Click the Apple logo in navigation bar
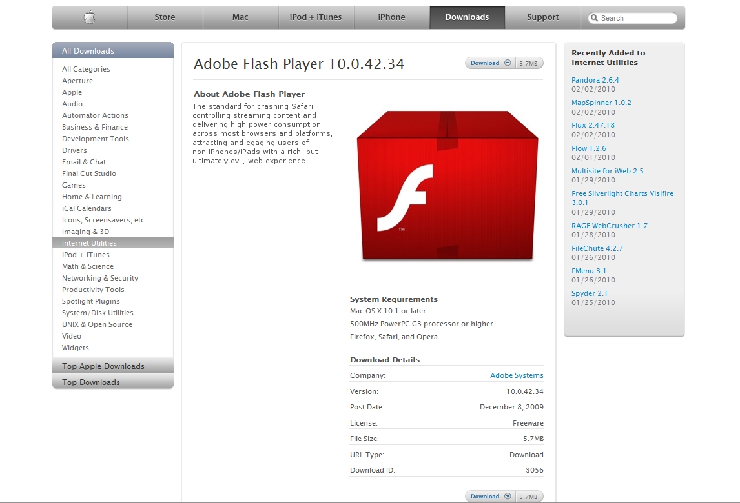 (89, 17)
